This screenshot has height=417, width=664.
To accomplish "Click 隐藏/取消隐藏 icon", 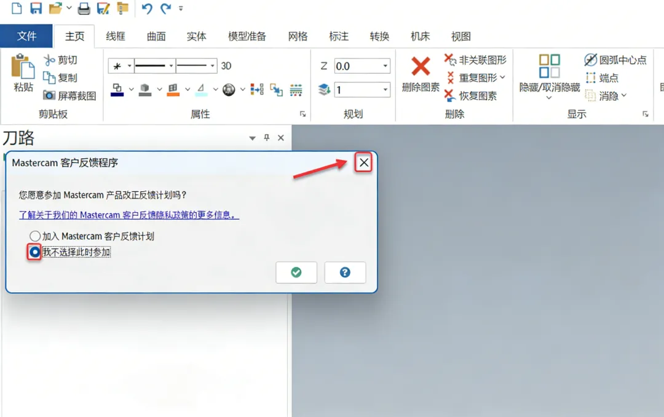I will [549, 66].
